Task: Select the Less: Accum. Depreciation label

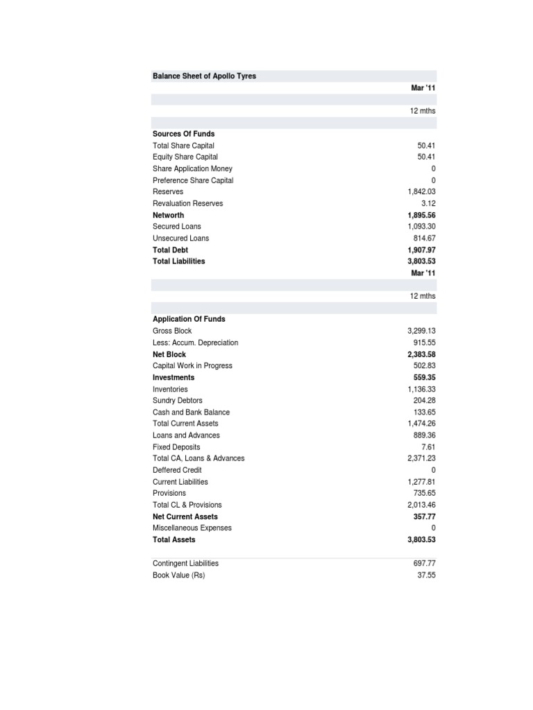Action: pyautogui.click(x=195, y=343)
